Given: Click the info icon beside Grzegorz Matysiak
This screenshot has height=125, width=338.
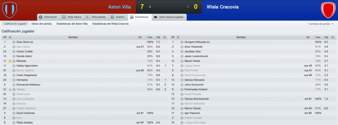Looking at the screenshot, I should [182, 42].
